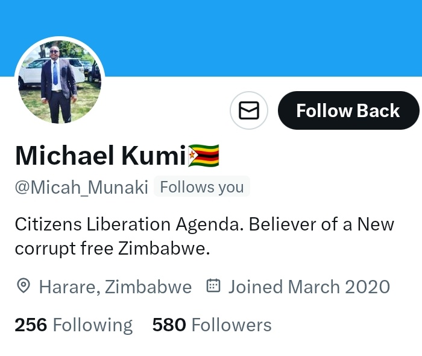Click the Follow Back button
The image size is (422, 356).
click(x=348, y=110)
